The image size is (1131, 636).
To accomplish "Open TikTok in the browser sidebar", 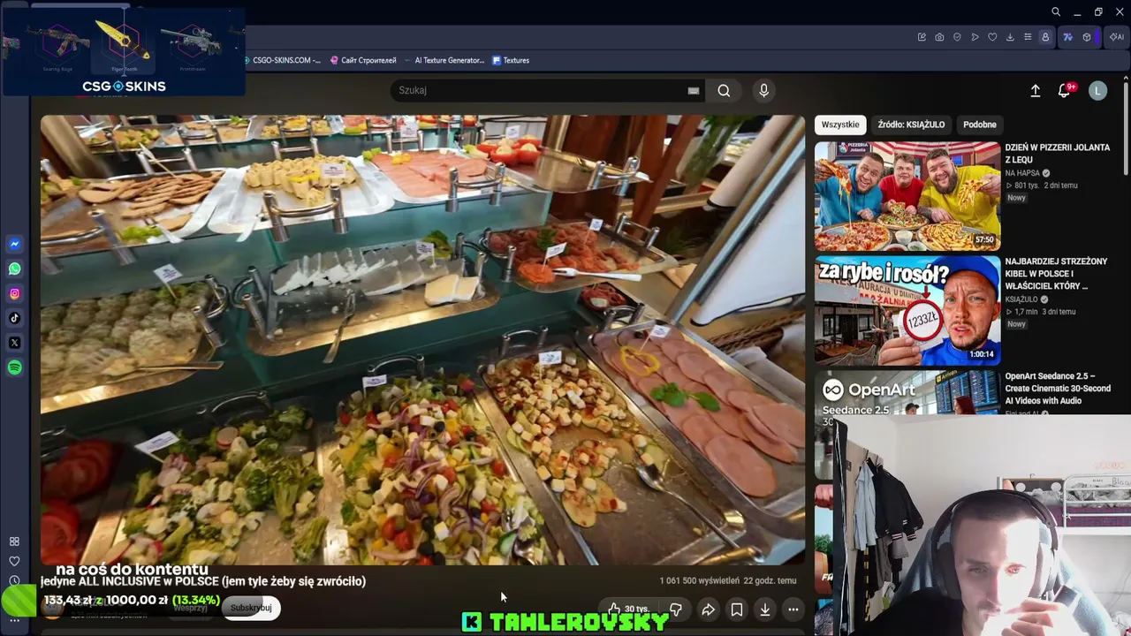I will 15,318.
